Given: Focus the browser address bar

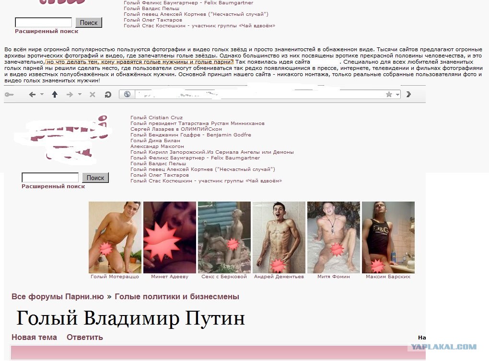Looking at the screenshot, I should [x=259, y=94].
